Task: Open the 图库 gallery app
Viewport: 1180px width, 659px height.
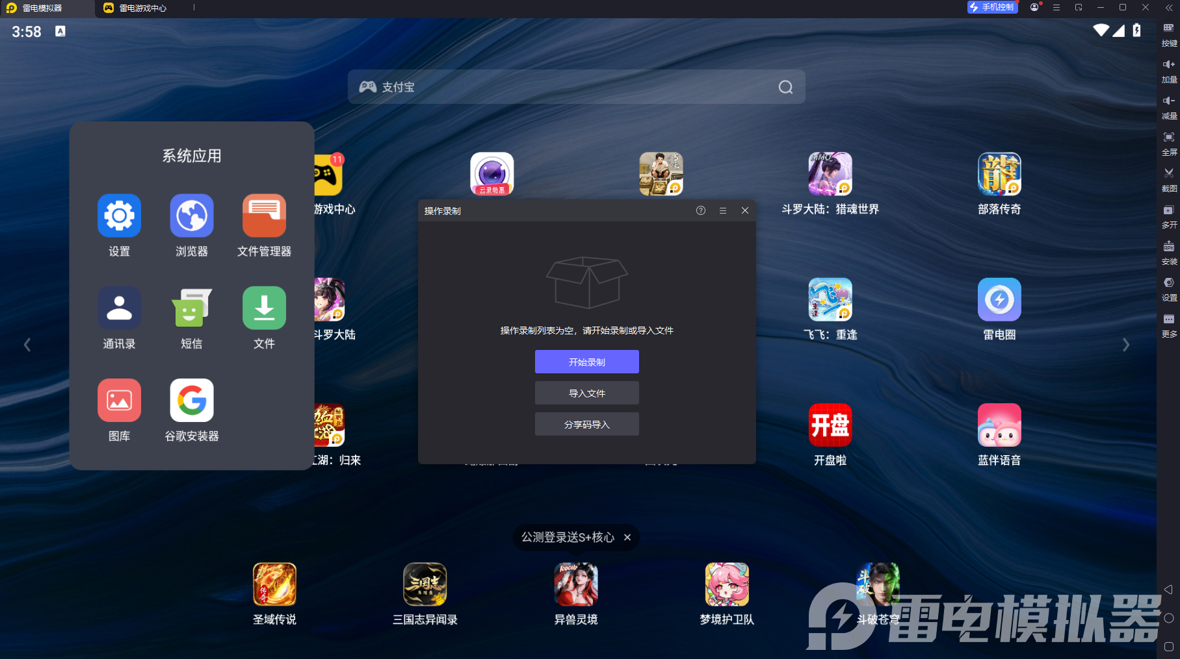Action: click(x=119, y=401)
